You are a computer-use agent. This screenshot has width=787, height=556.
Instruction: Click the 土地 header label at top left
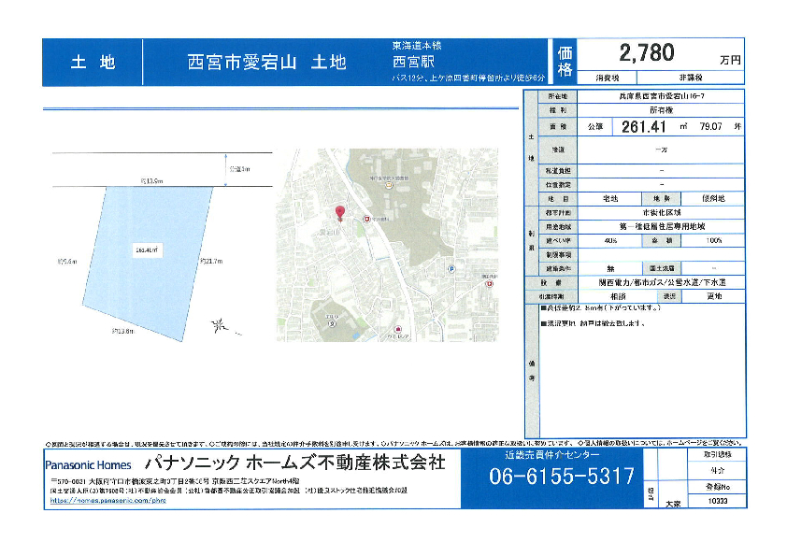(x=93, y=63)
